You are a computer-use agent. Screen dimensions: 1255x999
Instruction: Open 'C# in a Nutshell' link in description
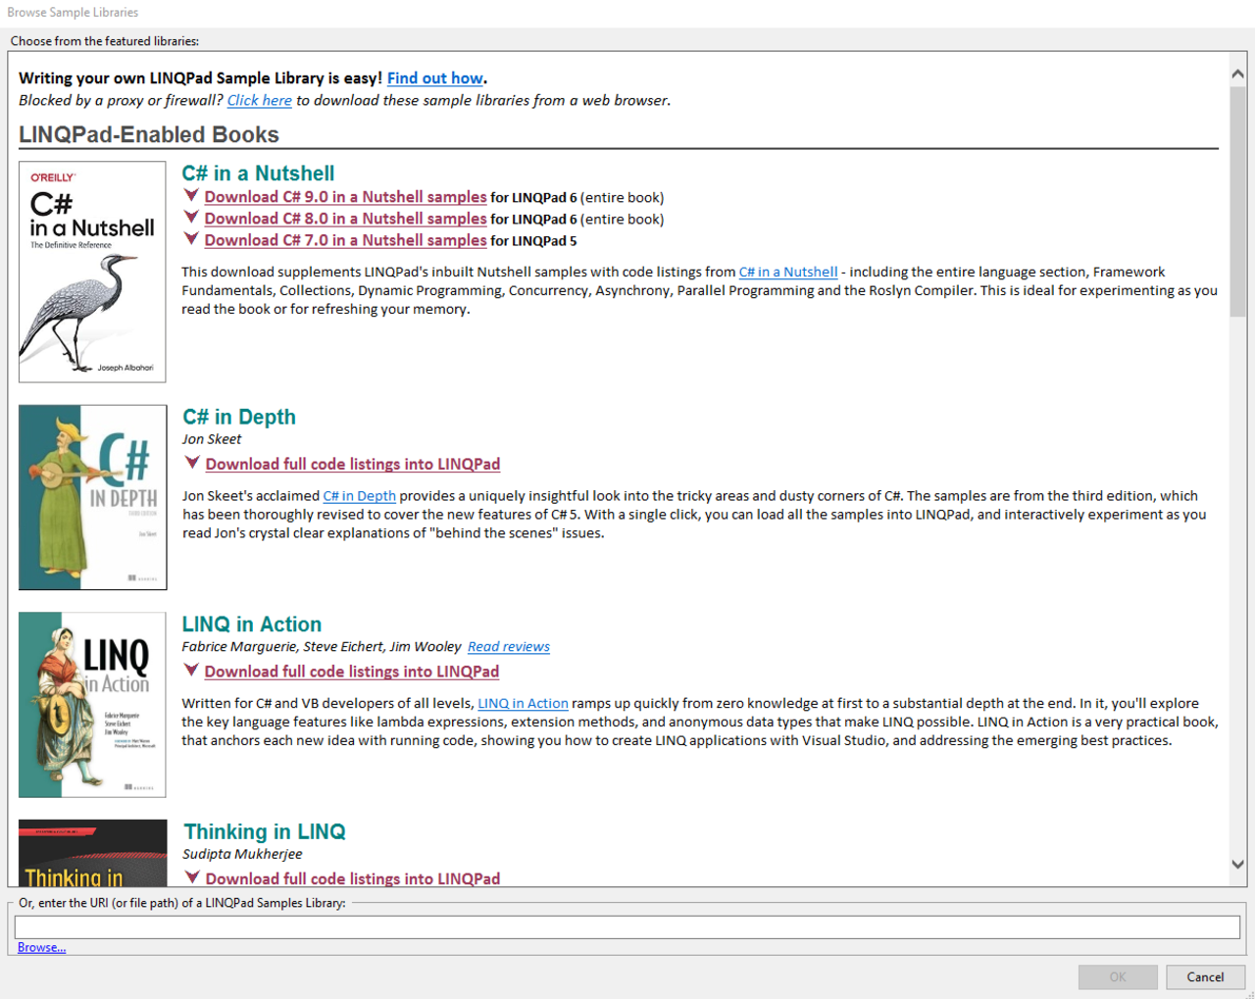(x=788, y=273)
